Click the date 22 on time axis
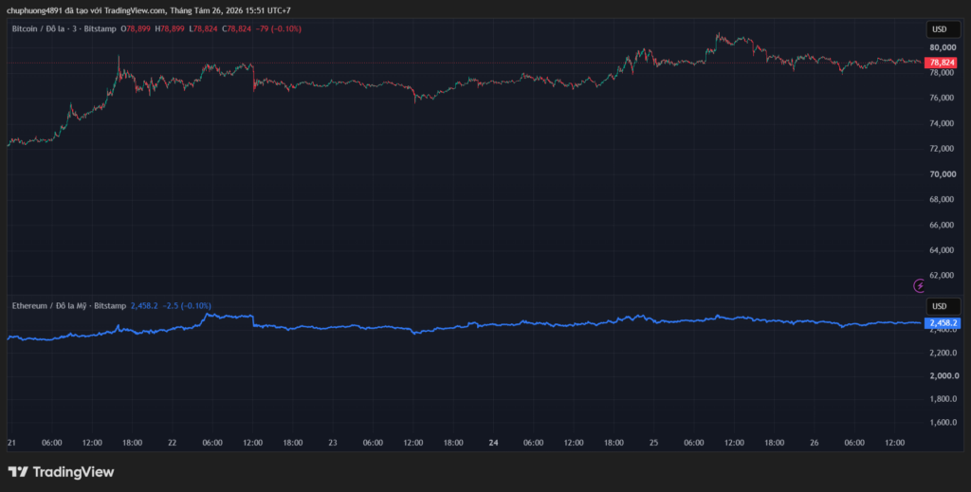This screenshot has height=492, width=971. pyautogui.click(x=173, y=443)
